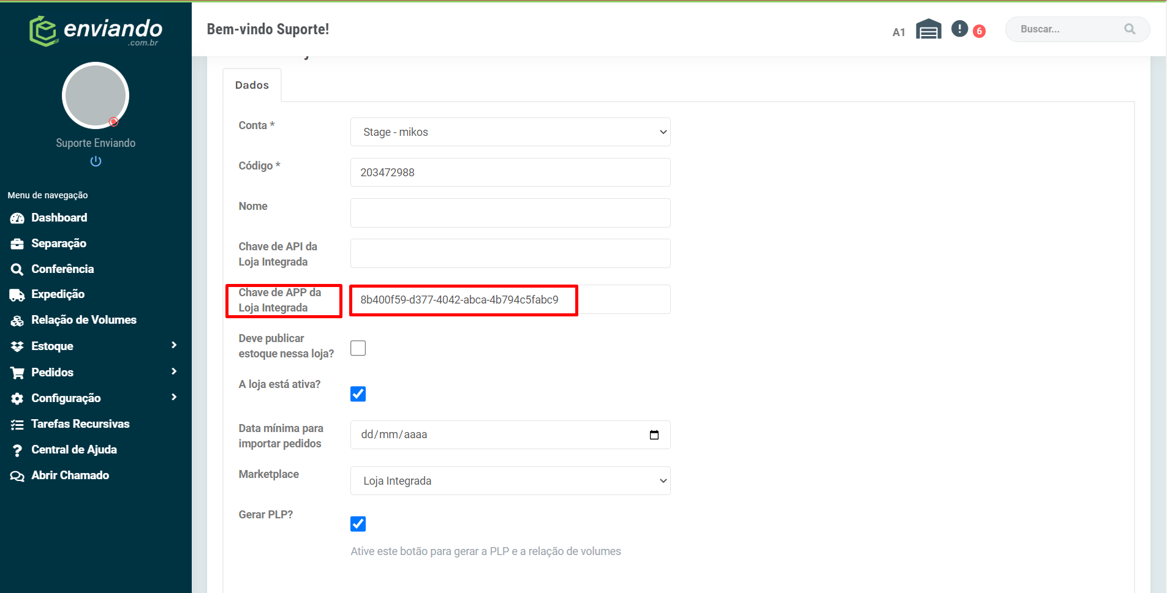Open Relação de Volumes menu item

click(84, 320)
